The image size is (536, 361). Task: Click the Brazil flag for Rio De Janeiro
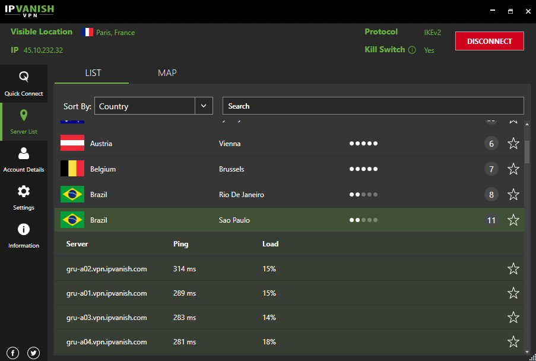click(72, 195)
